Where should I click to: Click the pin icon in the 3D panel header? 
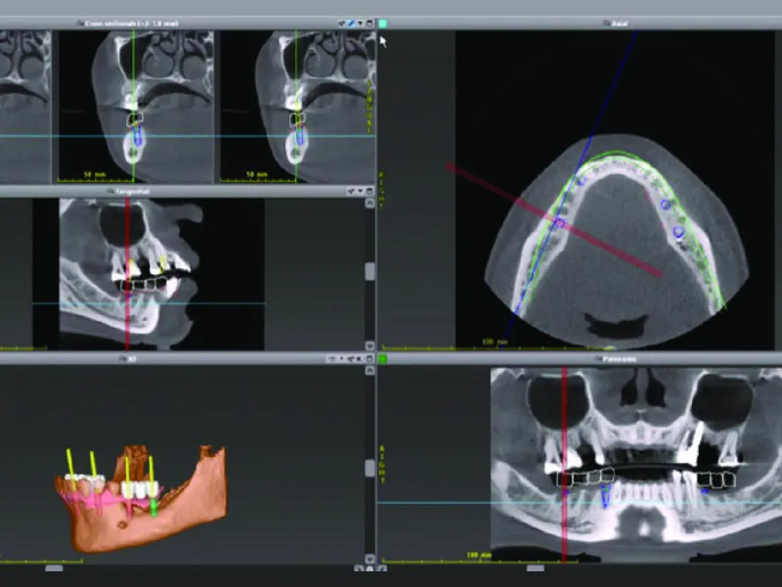pyautogui.click(x=351, y=359)
